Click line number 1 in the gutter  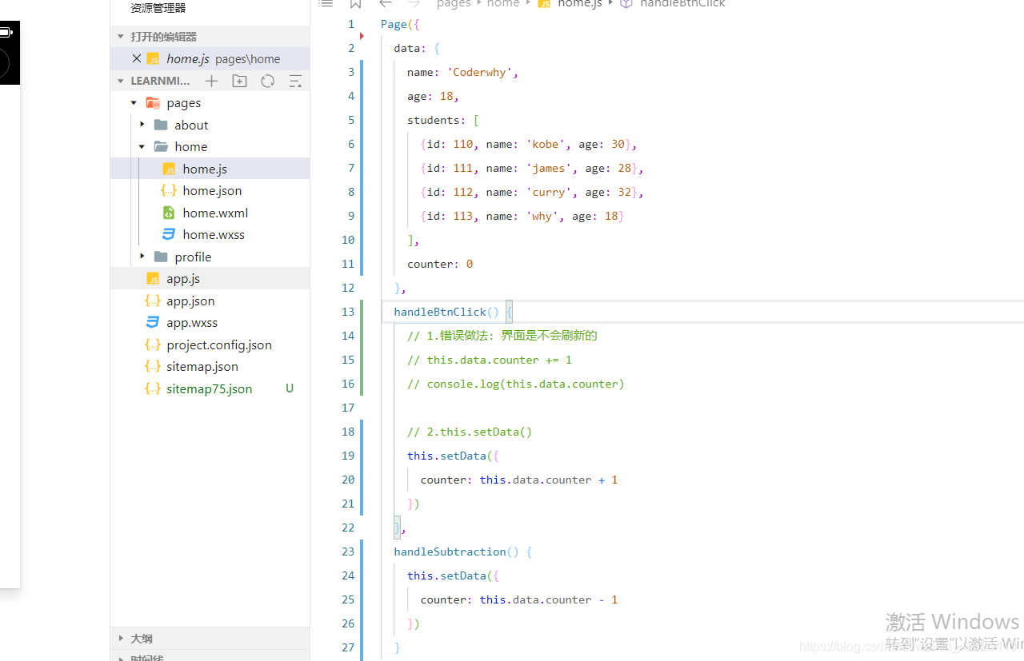coord(350,24)
